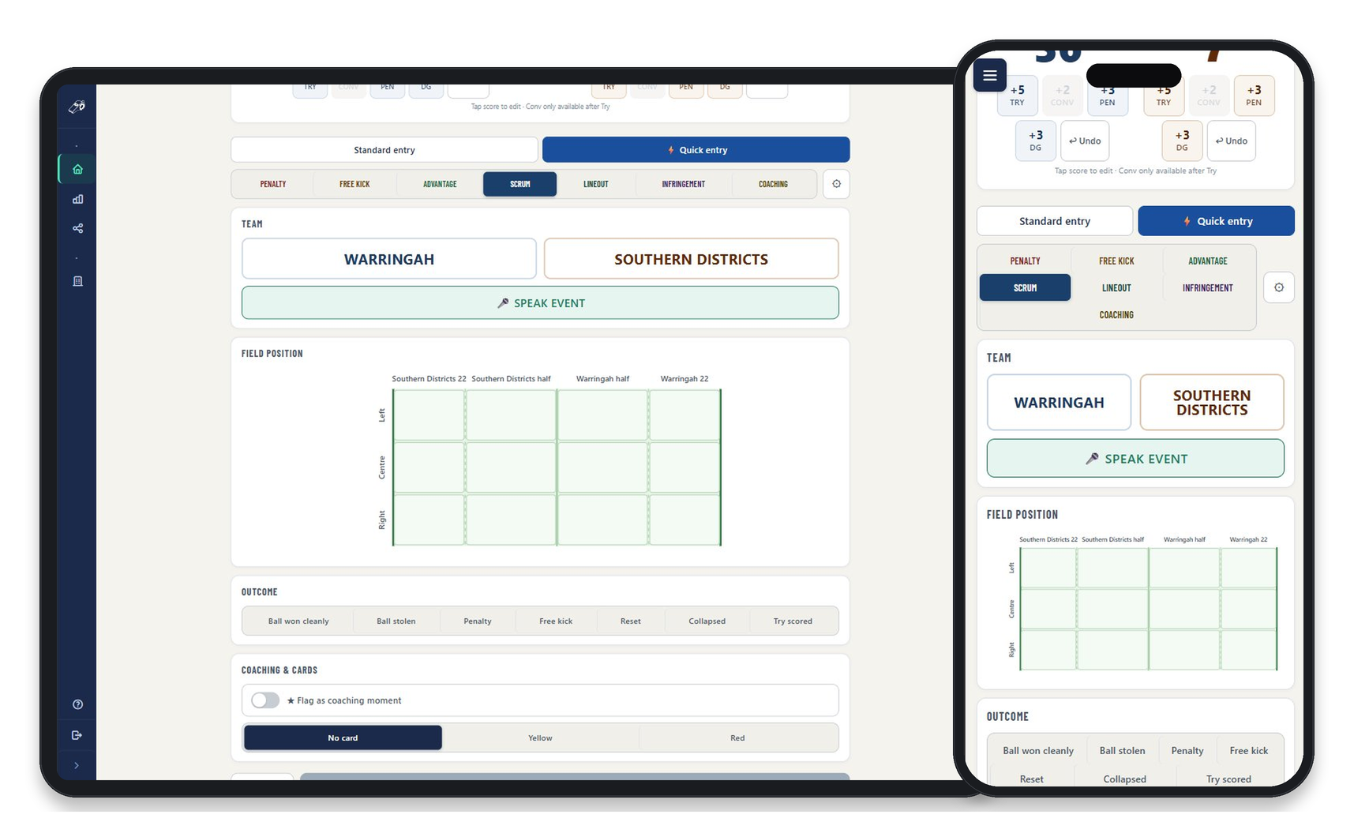
Task: Open event settings gear icon on phone
Action: (x=1278, y=287)
